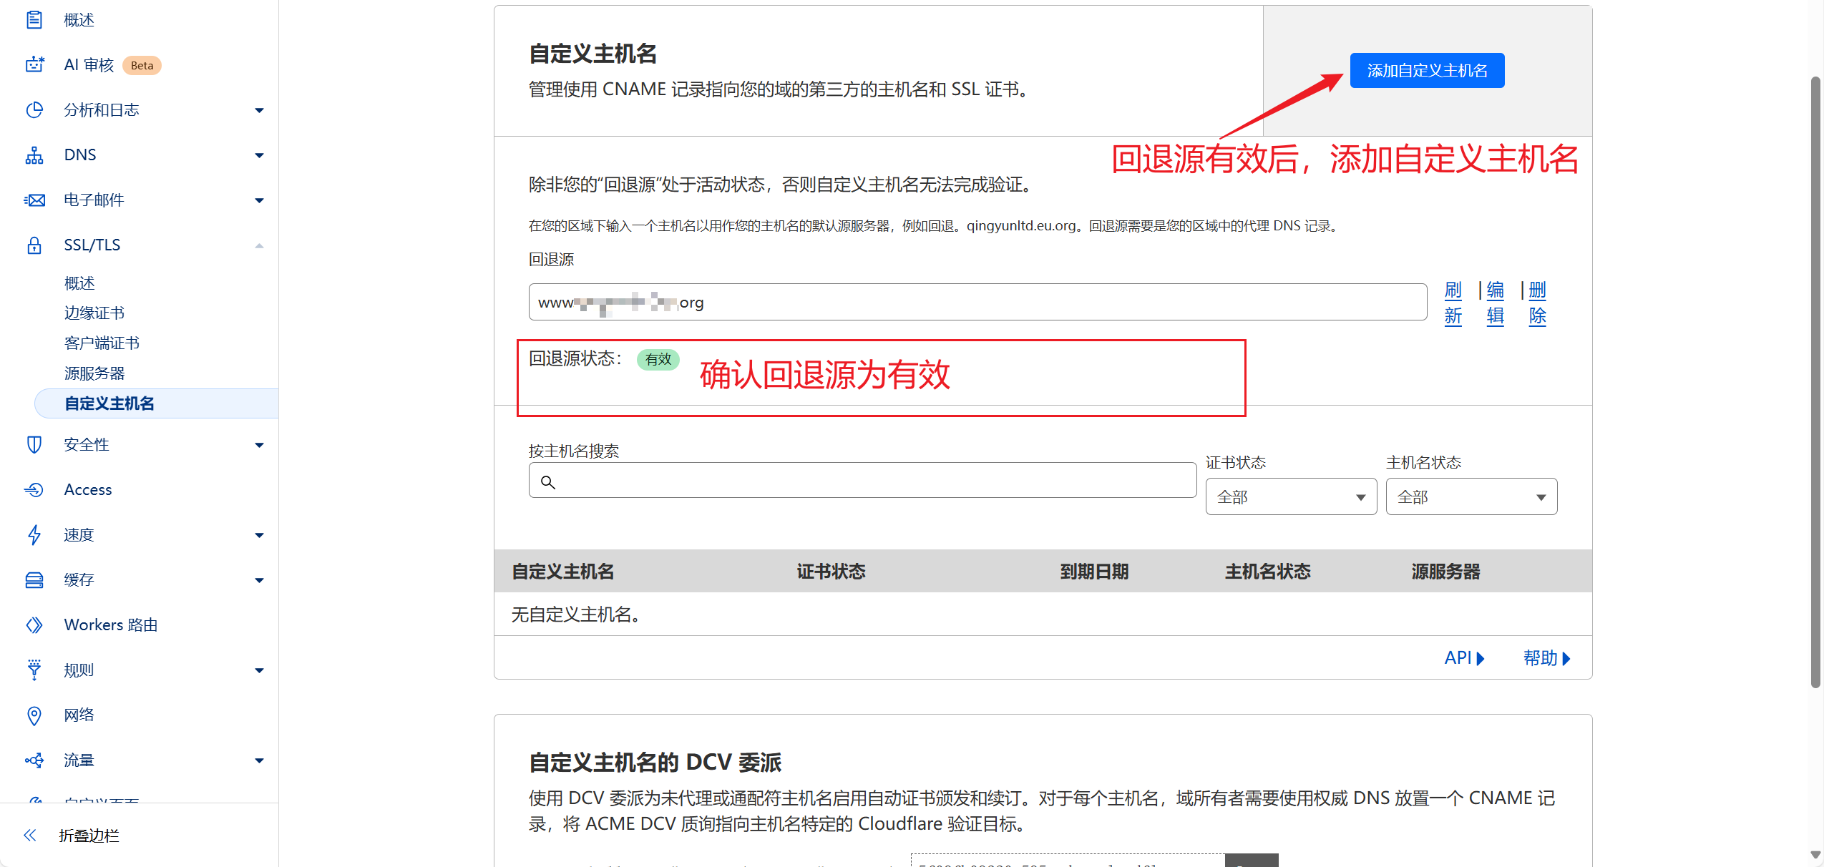Click the 折叠边栏 double chevron icon
This screenshot has width=1824, height=867.
point(29,836)
